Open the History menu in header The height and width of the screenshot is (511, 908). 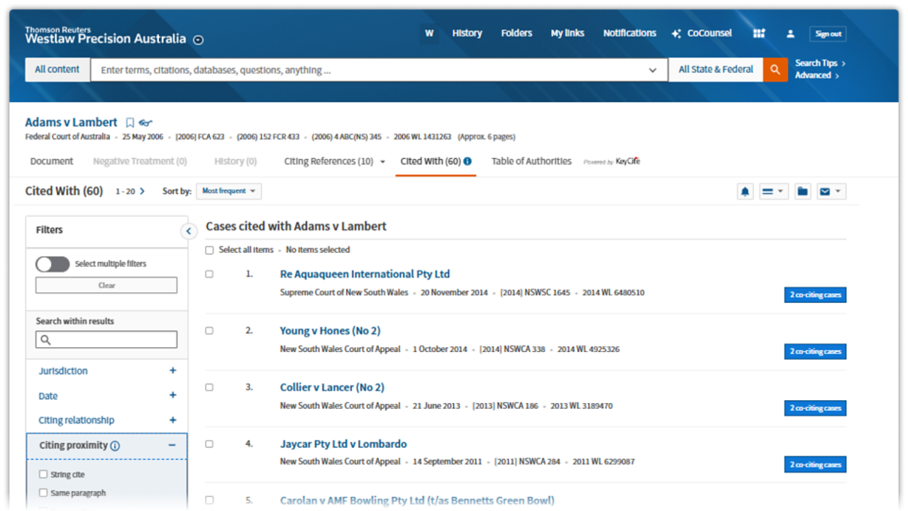(x=467, y=33)
